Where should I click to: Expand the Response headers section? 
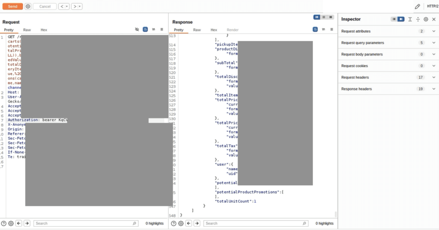pyautogui.click(x=433, y=89)
